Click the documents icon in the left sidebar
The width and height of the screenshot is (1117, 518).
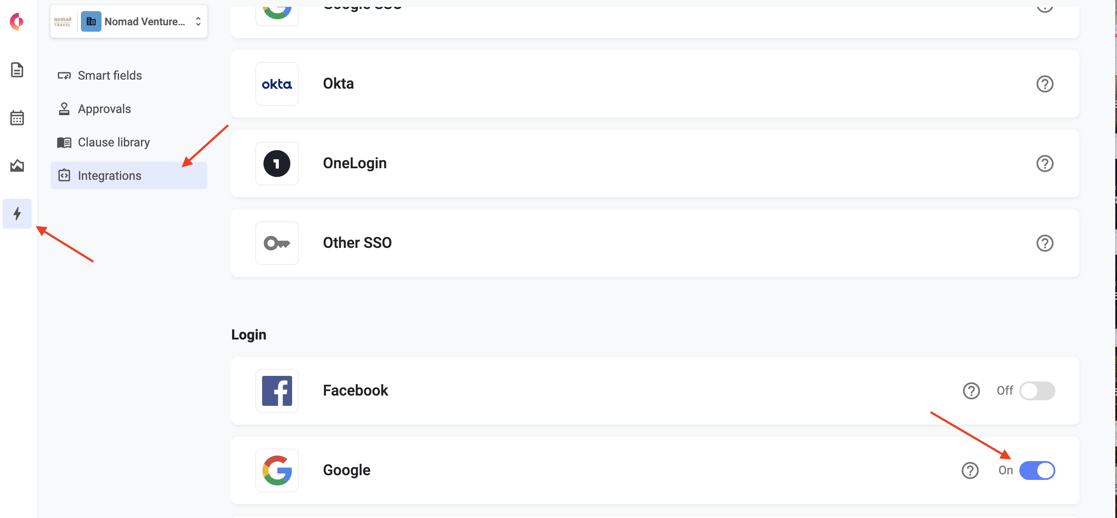(17, 70)
